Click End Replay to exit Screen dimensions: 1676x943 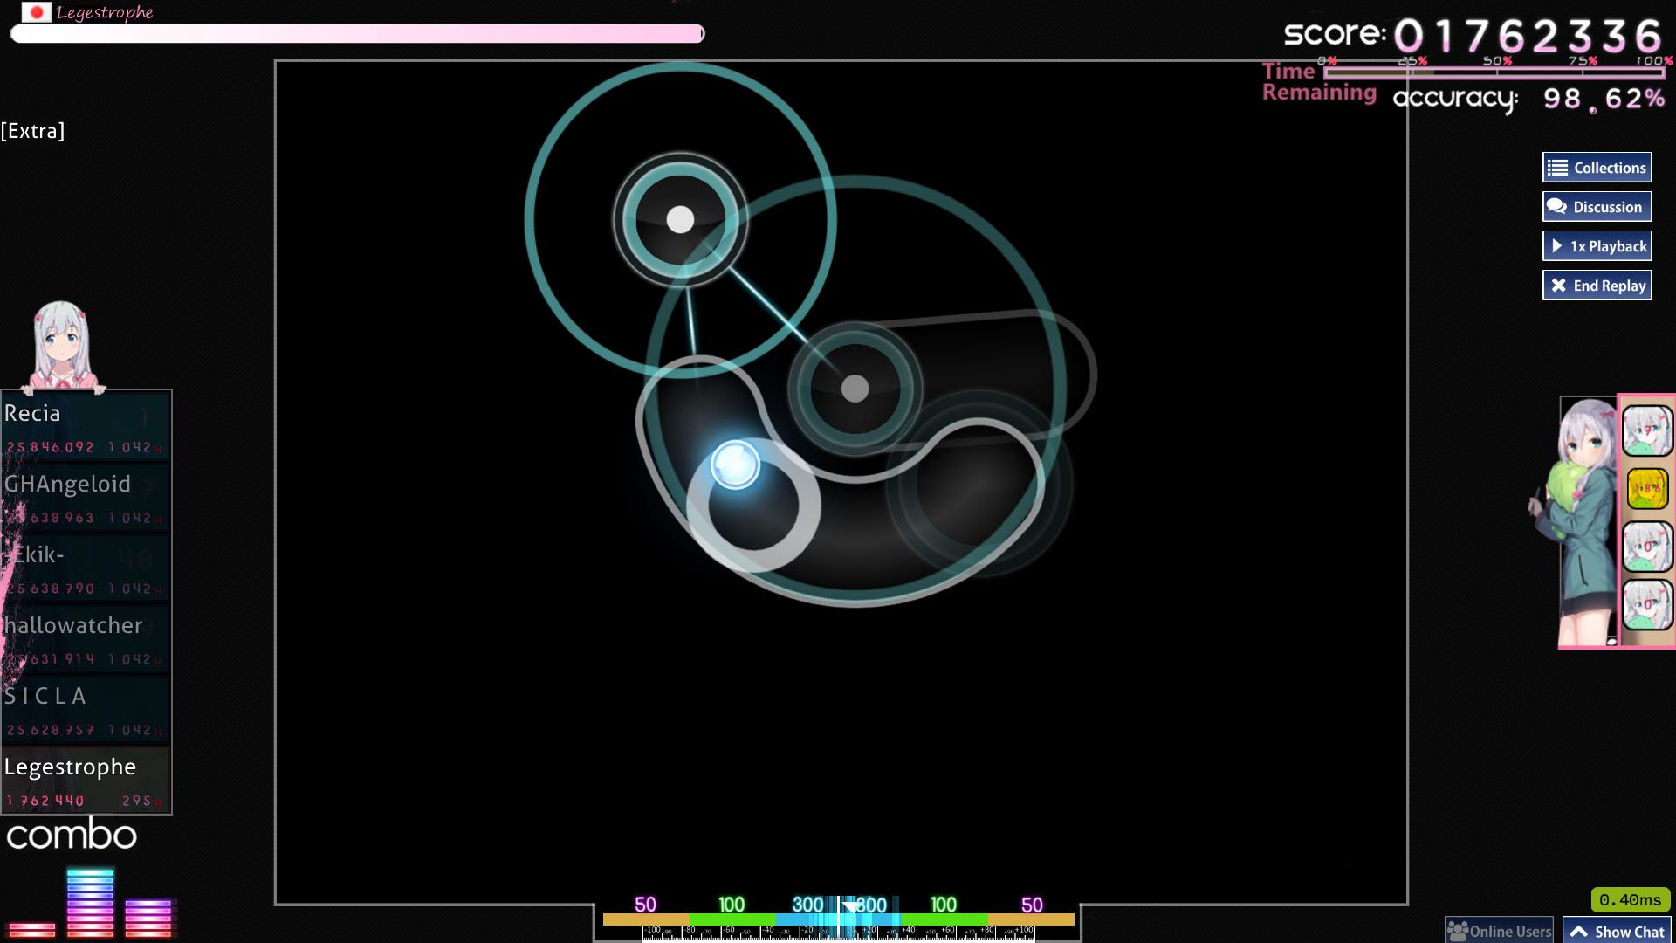click(1597, 286)
